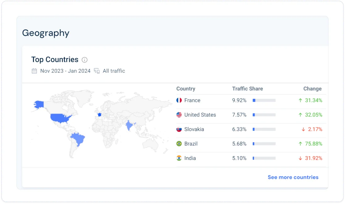
Task: Select the Brazil flag icon
Action: click(179, 144)
